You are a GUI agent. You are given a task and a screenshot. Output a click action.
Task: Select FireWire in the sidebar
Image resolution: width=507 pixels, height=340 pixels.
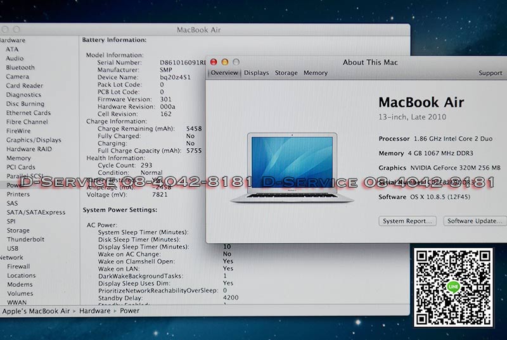[18, 131]
